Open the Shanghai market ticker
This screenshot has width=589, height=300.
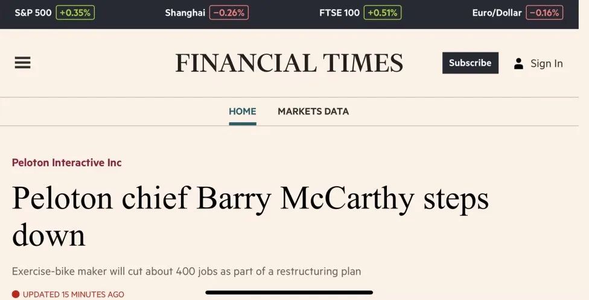pos(185,13)
